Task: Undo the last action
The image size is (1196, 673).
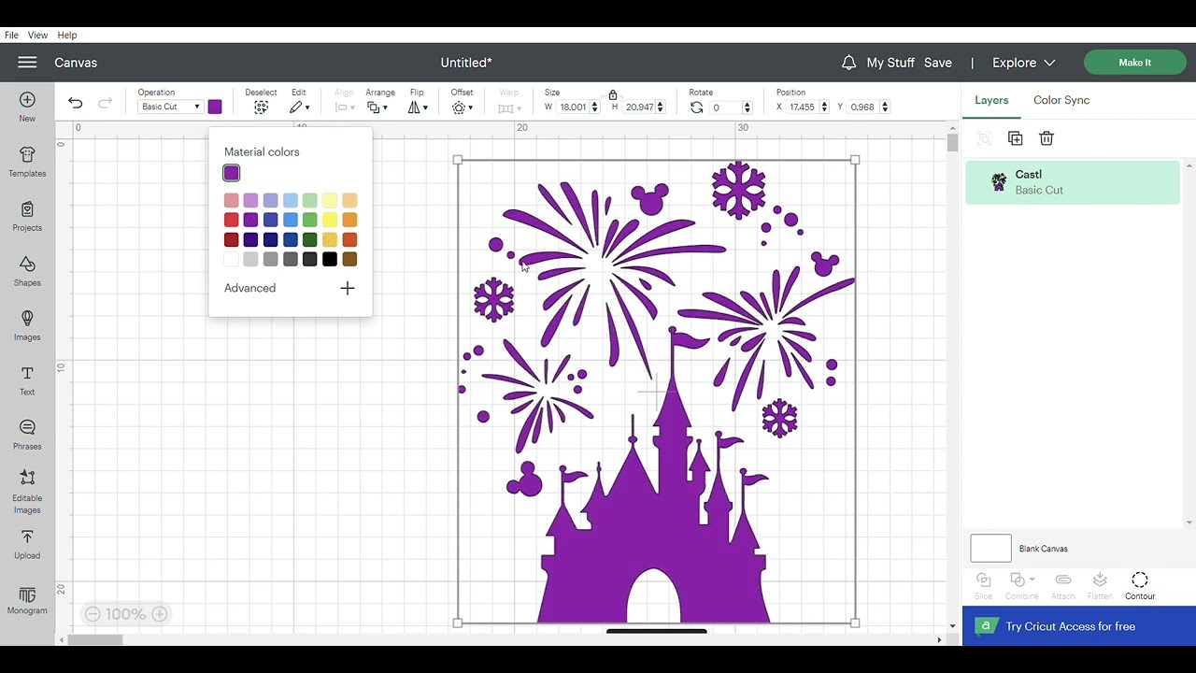Action: (x=76, y=103)
